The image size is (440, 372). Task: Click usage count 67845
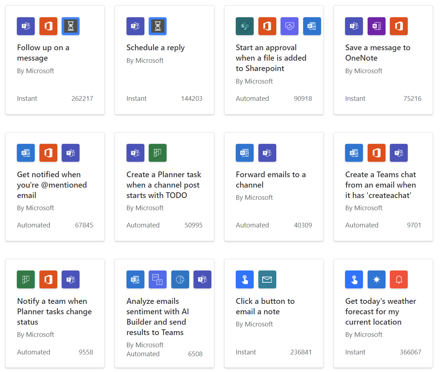[x=84, y=225]
